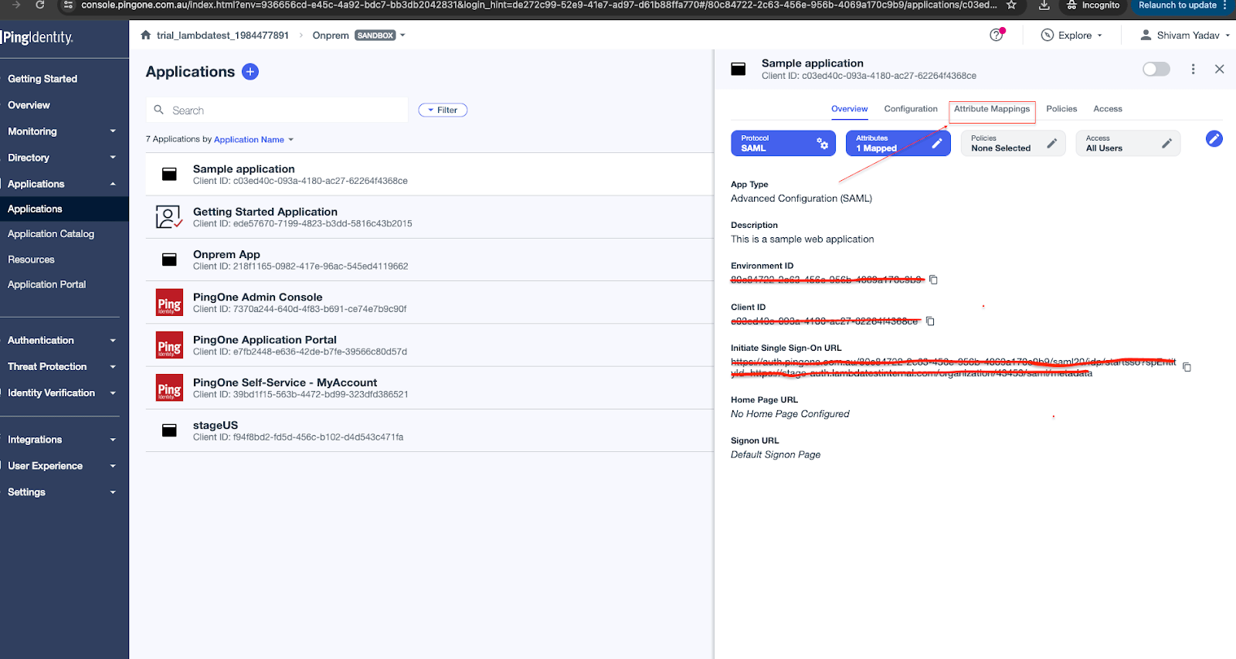Viewport: 1236px width, 659px height.
Task: Click the Incognito indicator
Action: pyautogui.click(x=1092, y=5)
